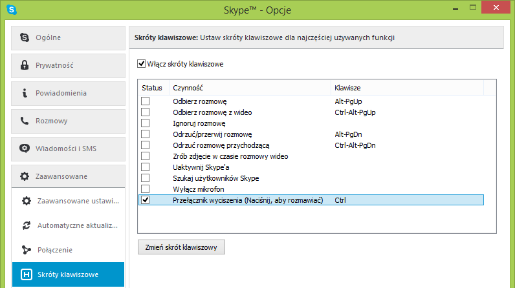Select Zaawansowane ustawienia sub-item

[x=69, y=201]
